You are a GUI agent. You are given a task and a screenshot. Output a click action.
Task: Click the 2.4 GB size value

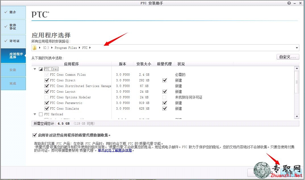(144, 75)
